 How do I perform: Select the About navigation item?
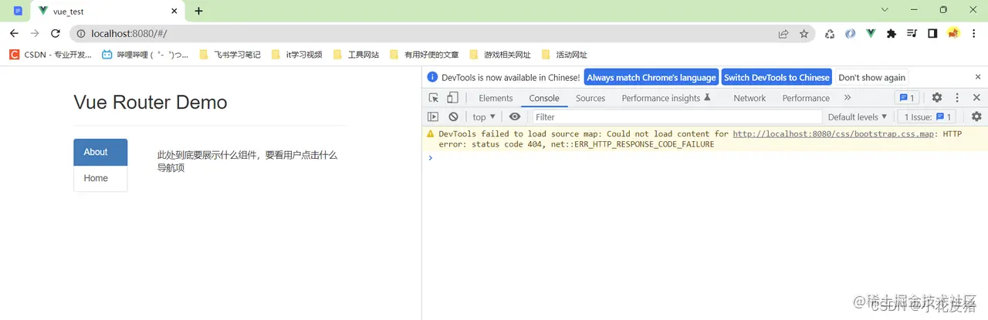click(x=100, y=152)
